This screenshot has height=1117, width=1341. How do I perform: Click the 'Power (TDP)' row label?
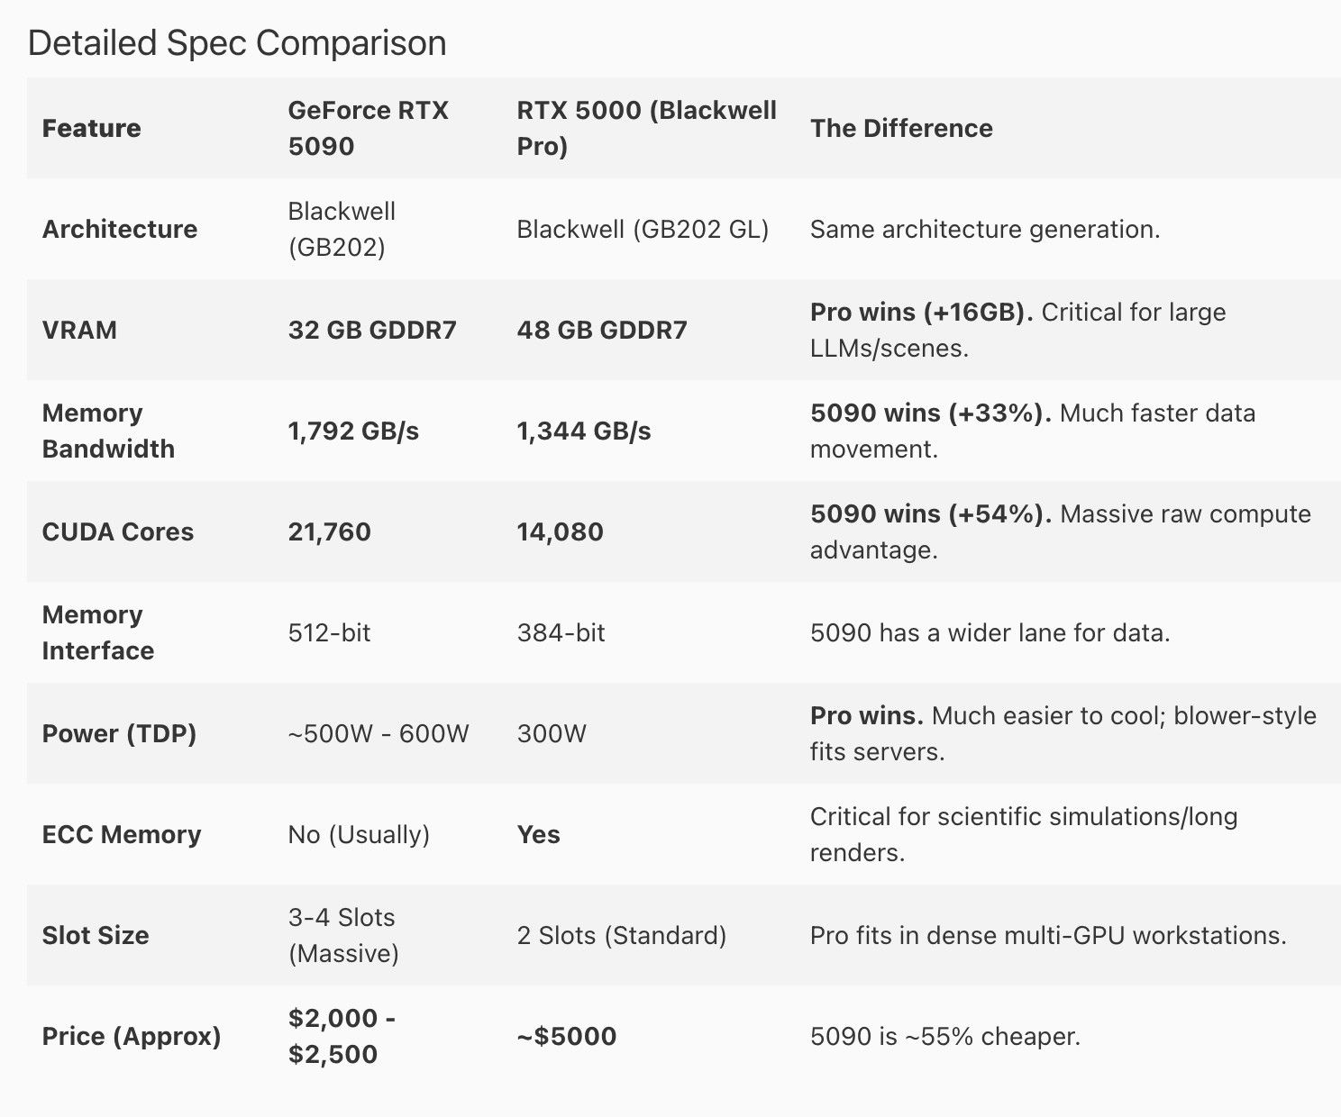coord(119,733)
